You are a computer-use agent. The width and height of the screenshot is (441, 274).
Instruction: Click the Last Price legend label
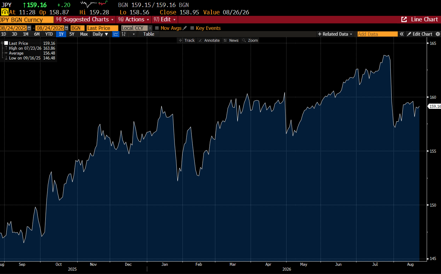(x=19, y=43)
